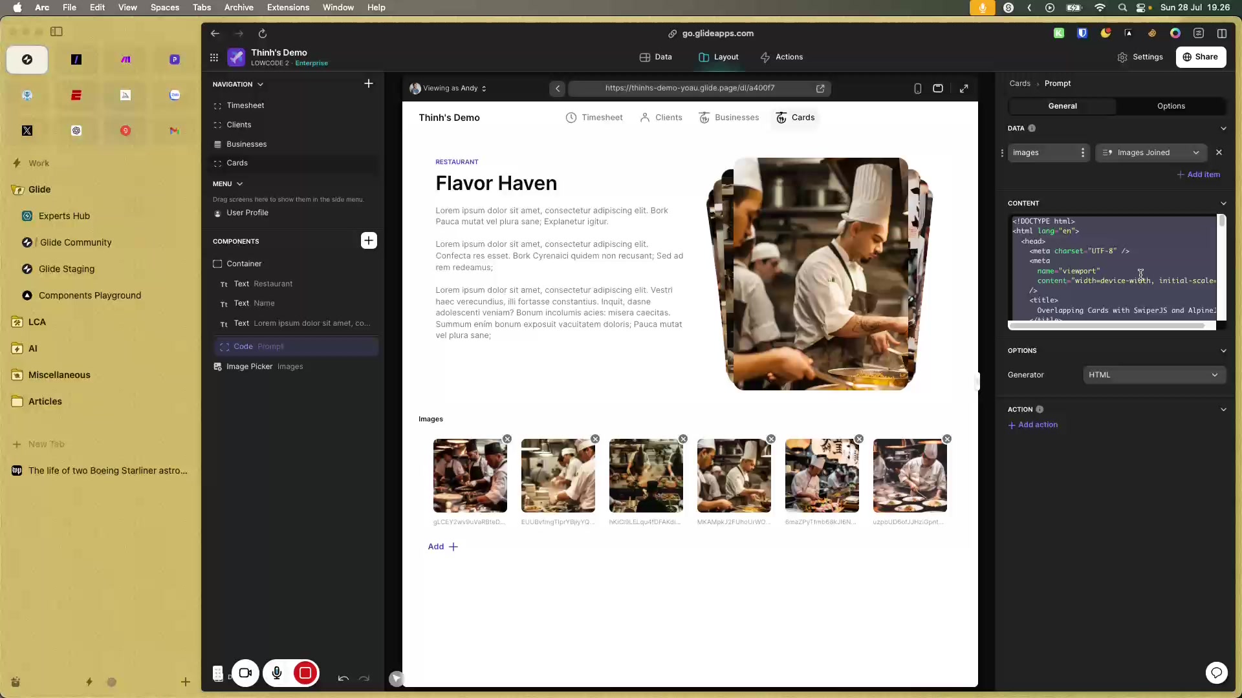This screenshot has width=1242, height=698.
Task: Open the Data tab
Action: (x=655, y=57)
